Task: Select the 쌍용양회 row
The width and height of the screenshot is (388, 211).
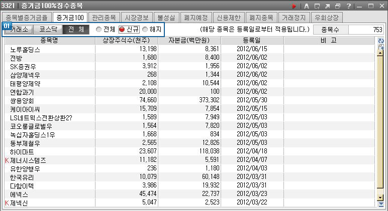Action: (189, 100)
